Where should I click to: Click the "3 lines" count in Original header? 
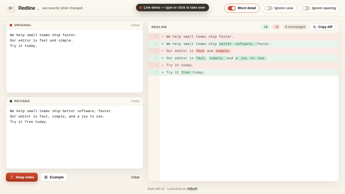point(135,25)
